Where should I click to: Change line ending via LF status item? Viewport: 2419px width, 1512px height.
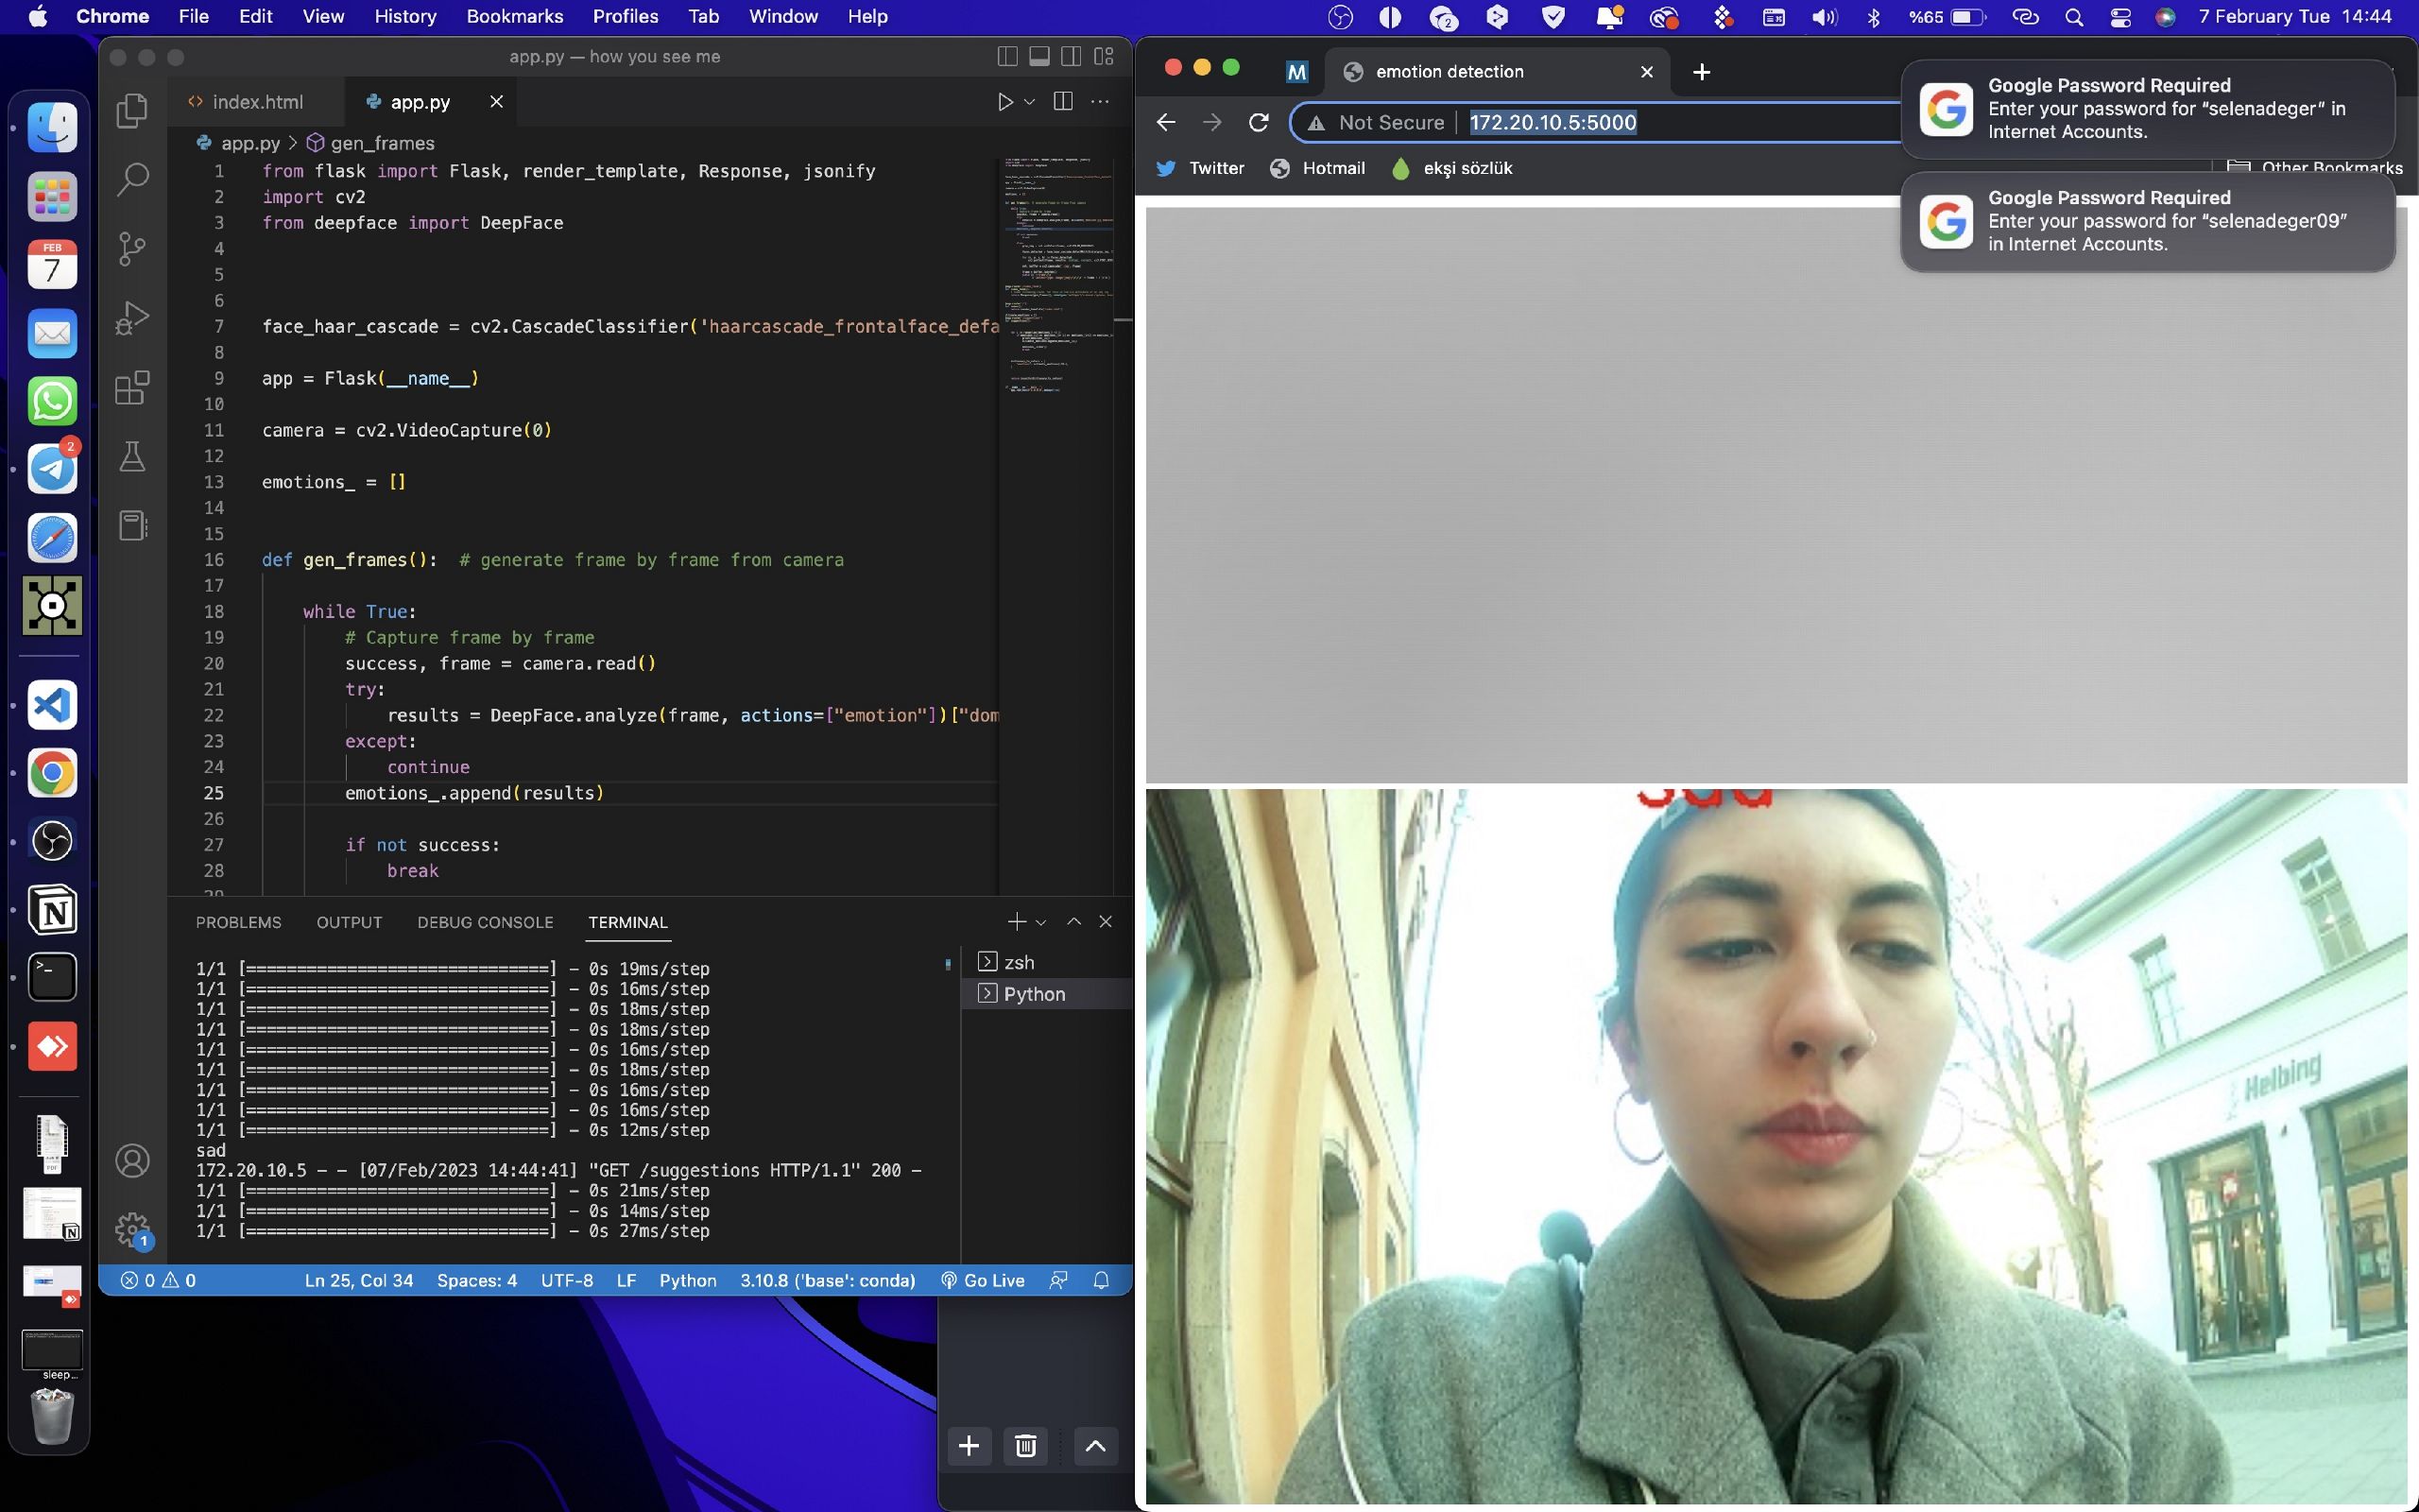click(626, 1280)
